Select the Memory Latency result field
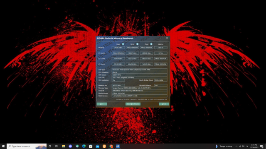Viewport: 266px width, 149px height. tap(161, 48)
